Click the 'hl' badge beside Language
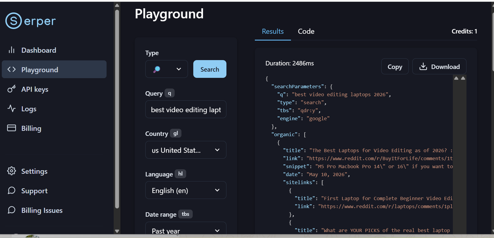494x238 pixels. pyautogui.click(x=180, y=174)
